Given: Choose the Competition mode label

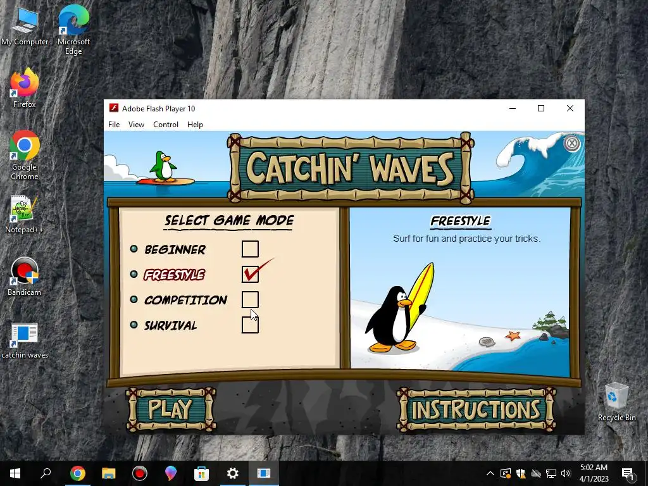Looking at the screenshot, I should (x=185, y=300).
